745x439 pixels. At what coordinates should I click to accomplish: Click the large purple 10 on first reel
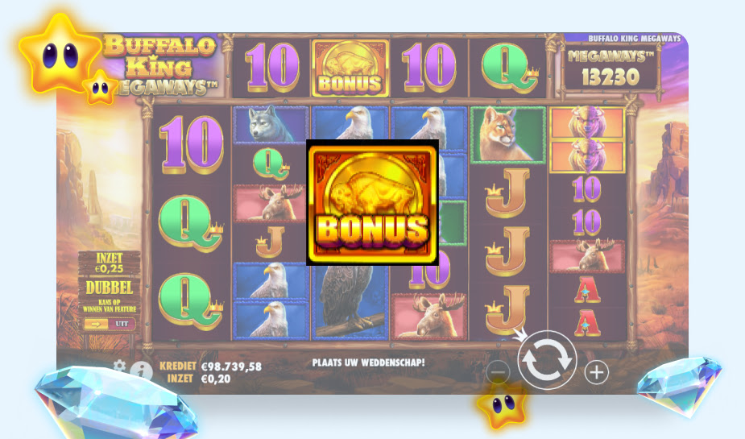click(191, 144)
